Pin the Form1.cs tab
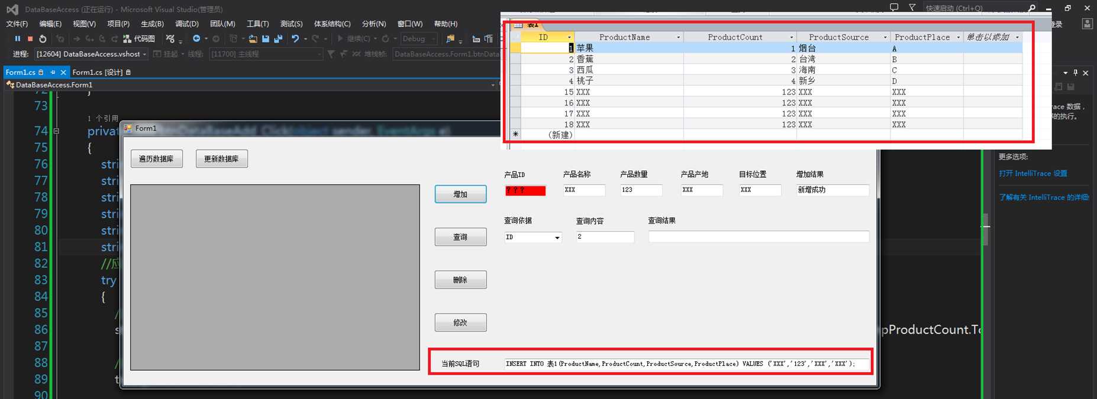Viewport: 1097px width, 399px height. point(53,72)
